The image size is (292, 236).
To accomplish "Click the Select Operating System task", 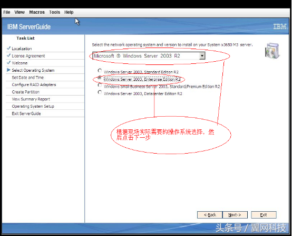I will tap(33, 70).
